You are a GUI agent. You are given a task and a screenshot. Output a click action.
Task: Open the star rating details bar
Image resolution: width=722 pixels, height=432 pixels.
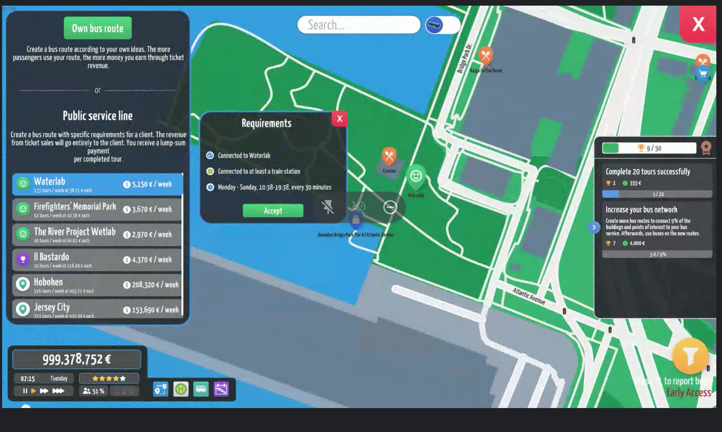(x=109, y=378)
